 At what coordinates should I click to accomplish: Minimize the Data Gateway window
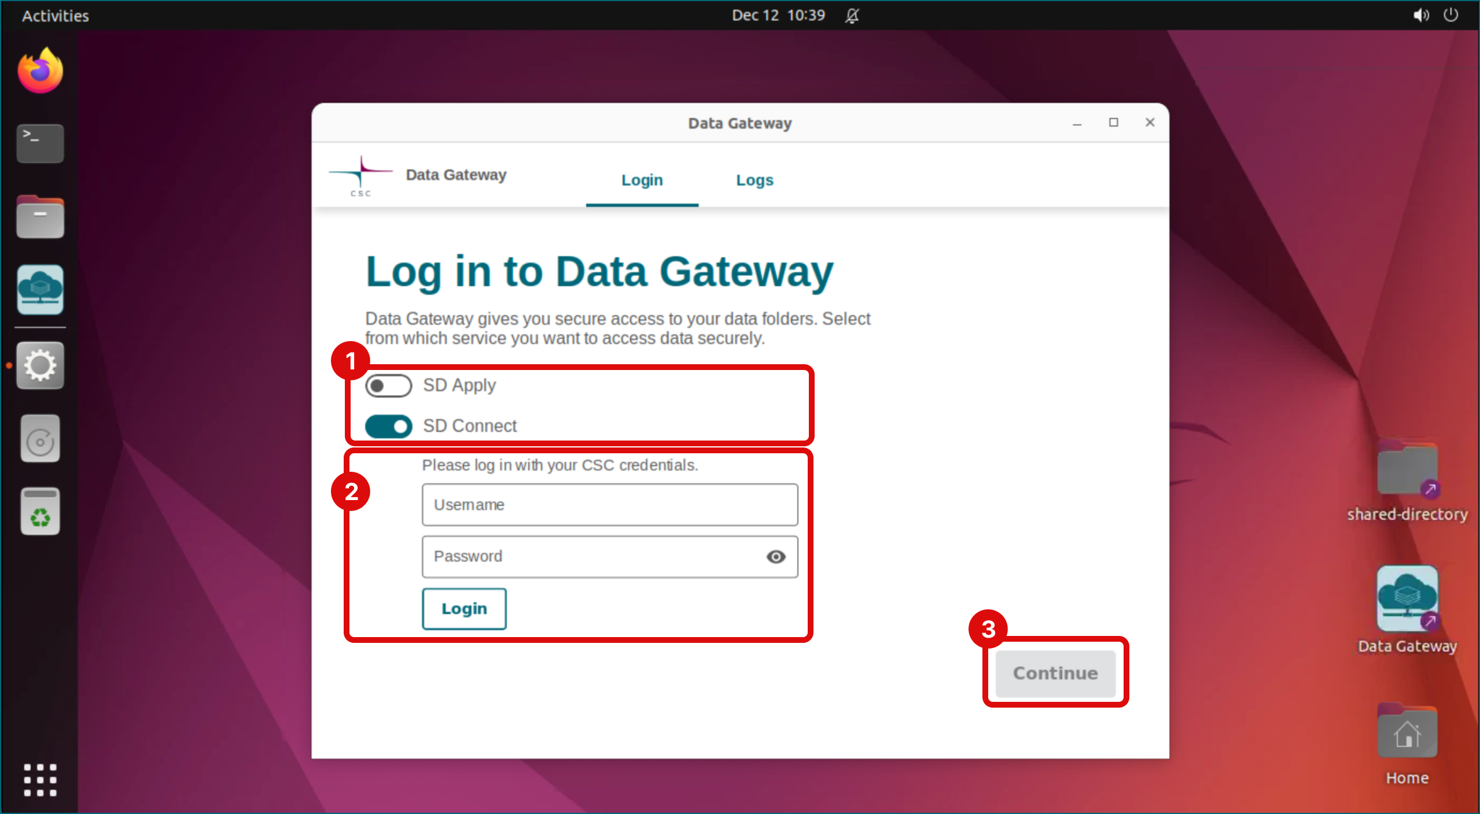[1077, 123]
